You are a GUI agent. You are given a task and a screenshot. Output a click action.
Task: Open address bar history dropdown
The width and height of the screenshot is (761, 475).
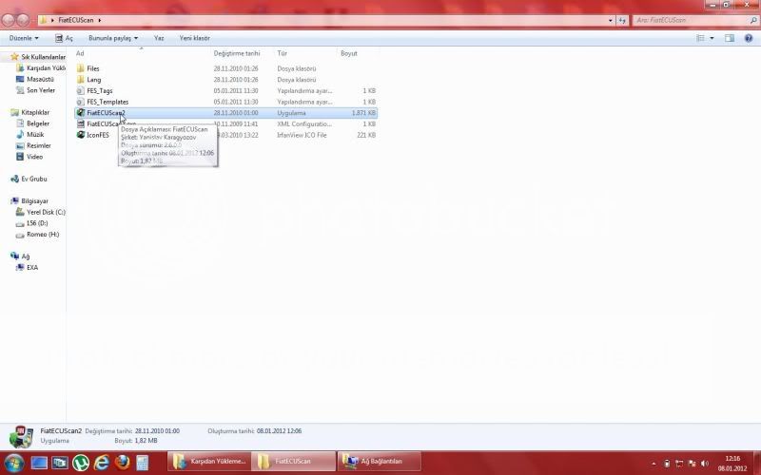pos(610,20)
